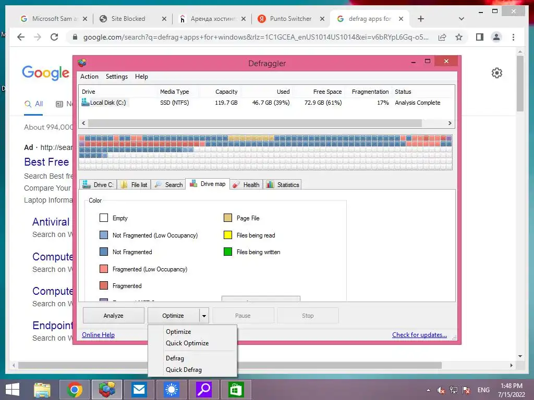The image size is (534, 400).
Task: Open the Mail app from taskbar
Action: pos(139,390)
